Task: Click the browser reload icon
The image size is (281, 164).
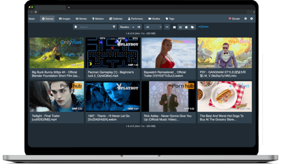Action: click(x=36, y=12)
